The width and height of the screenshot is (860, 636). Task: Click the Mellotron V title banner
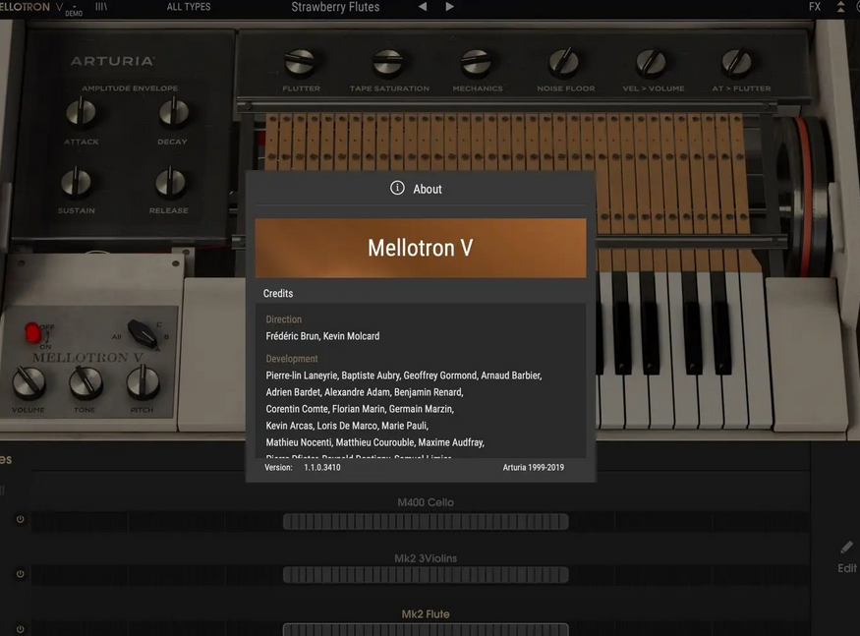[x=420, y=248]
